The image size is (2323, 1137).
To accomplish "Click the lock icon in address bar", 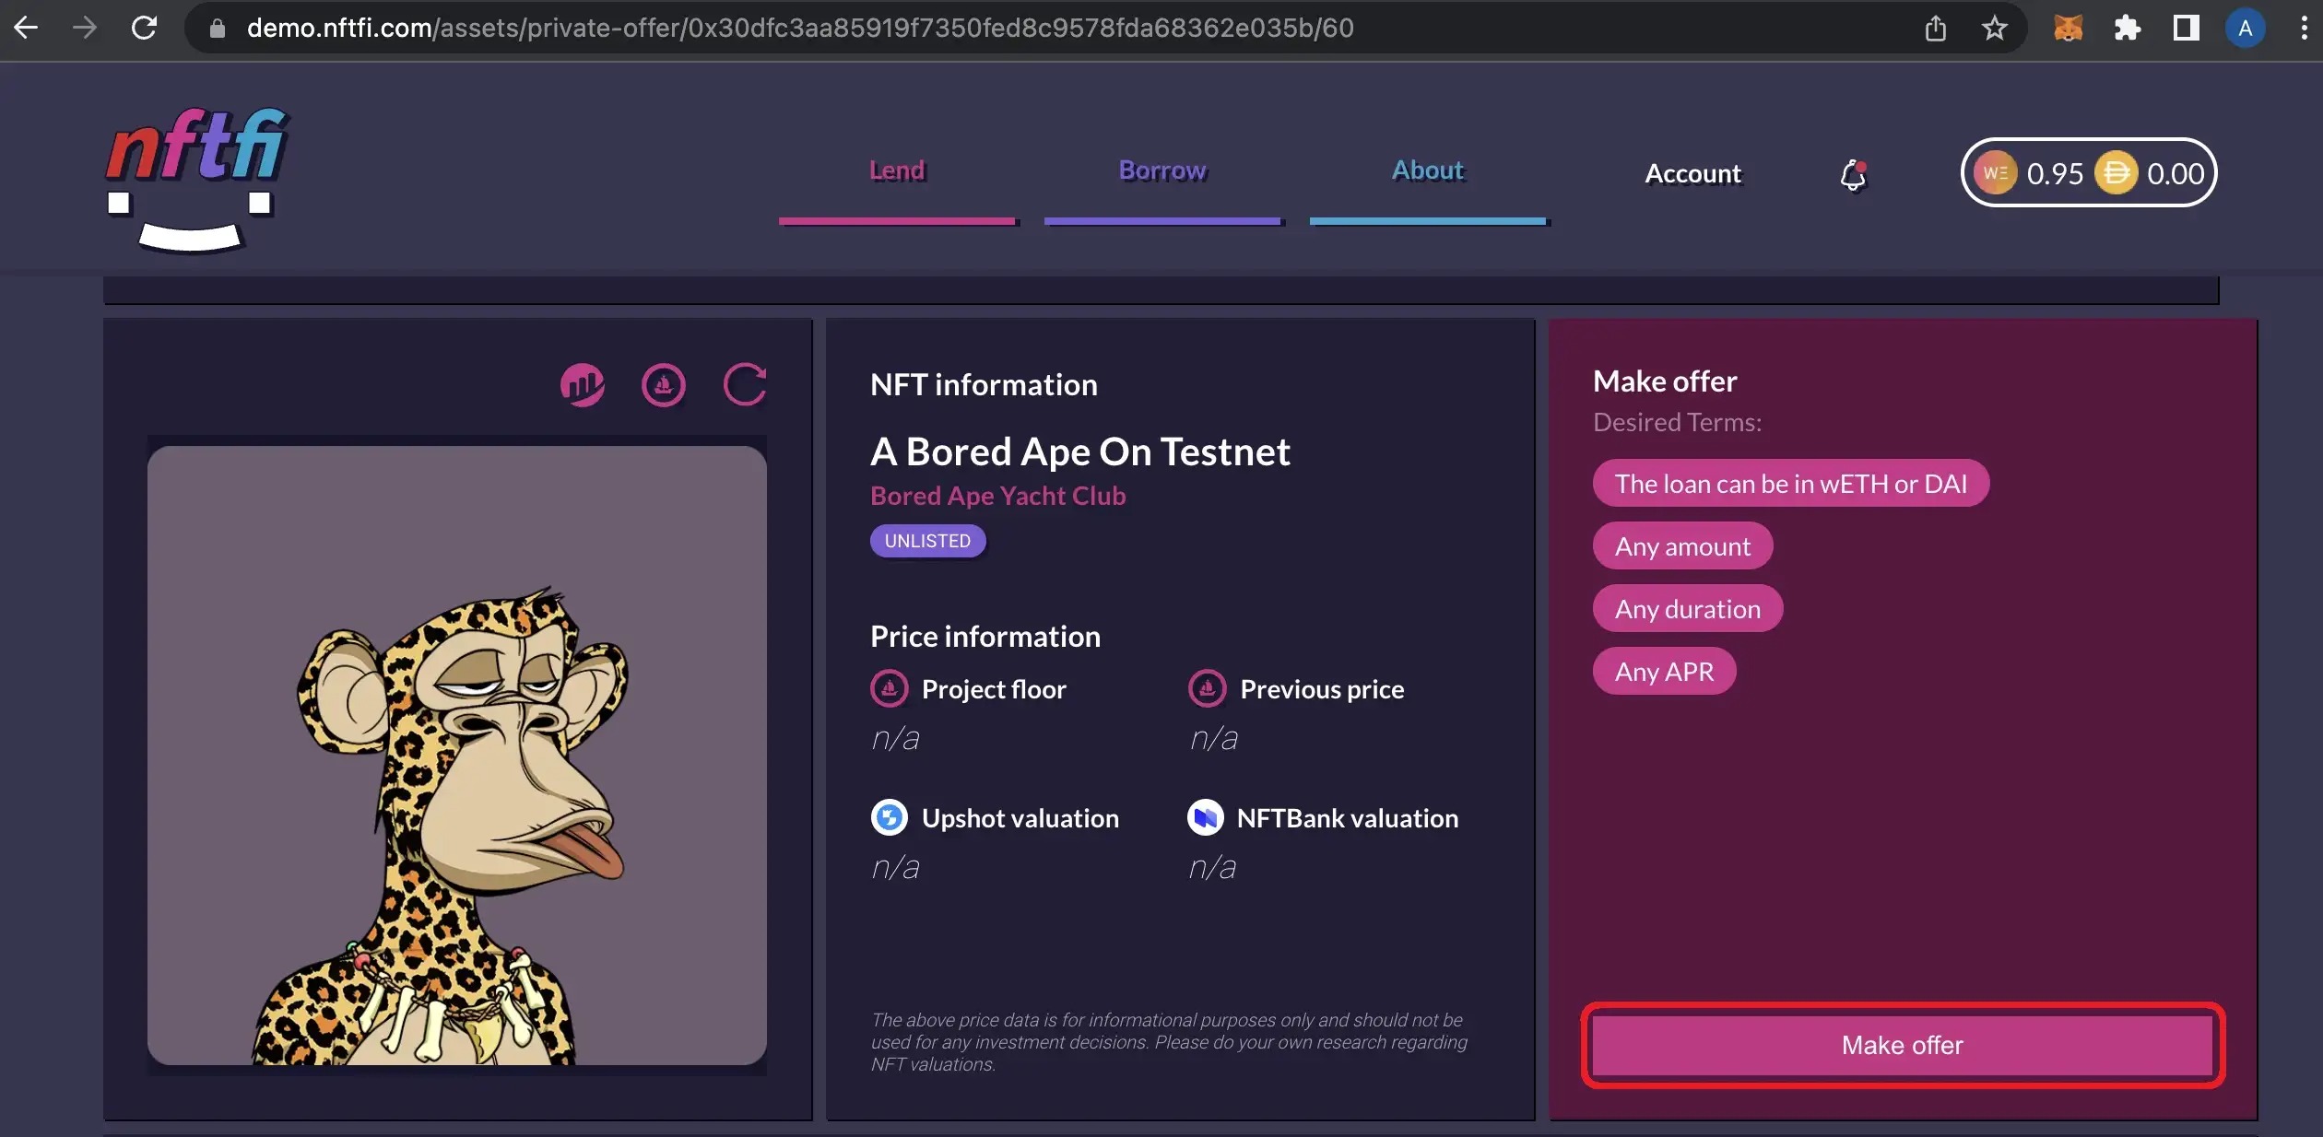I will (x=217, y=29).
